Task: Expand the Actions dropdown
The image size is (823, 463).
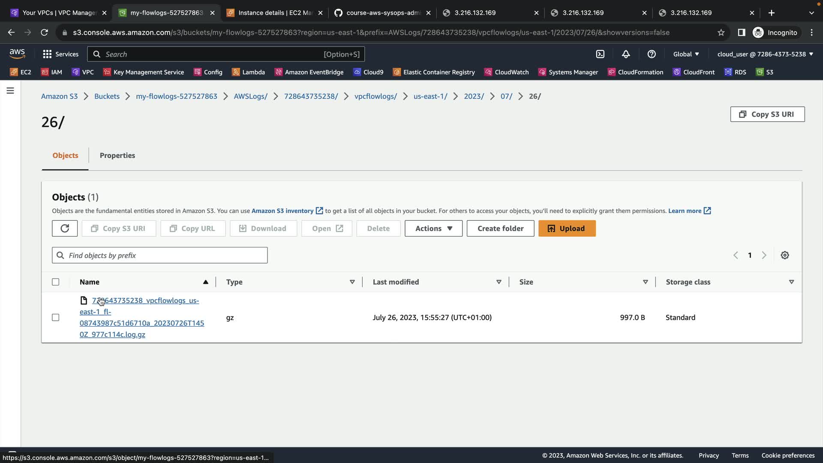Action: (433, 228)
